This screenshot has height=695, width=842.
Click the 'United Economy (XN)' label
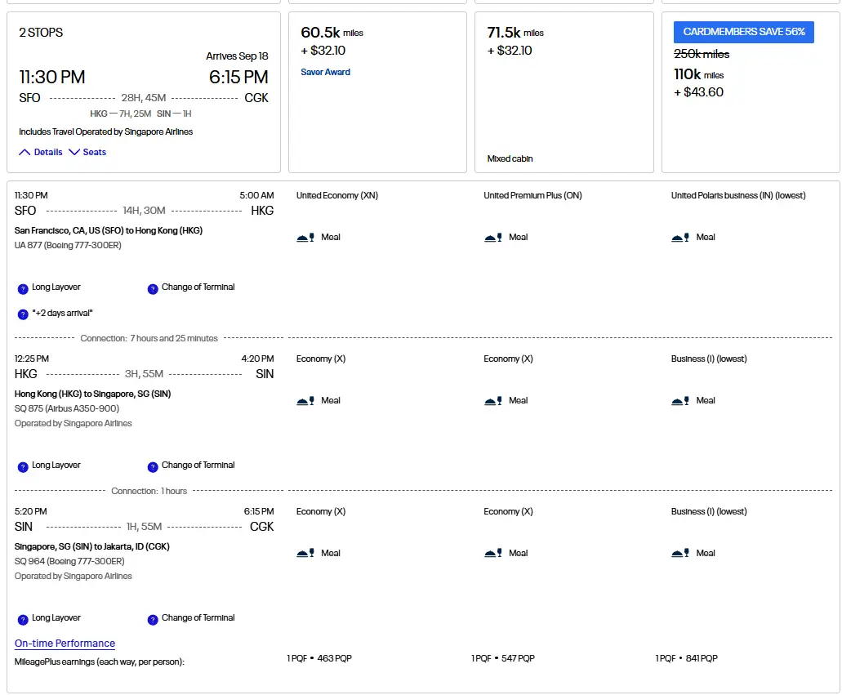[x=337, y=195]
